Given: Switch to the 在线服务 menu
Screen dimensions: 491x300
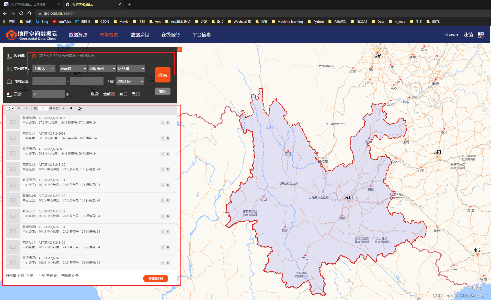Looking at the screenshot, I should 170,35.
